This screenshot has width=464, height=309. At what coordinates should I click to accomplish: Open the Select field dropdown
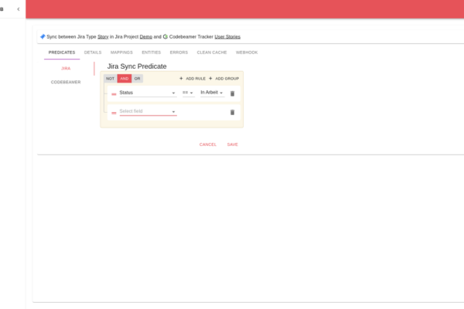(148, 111)
